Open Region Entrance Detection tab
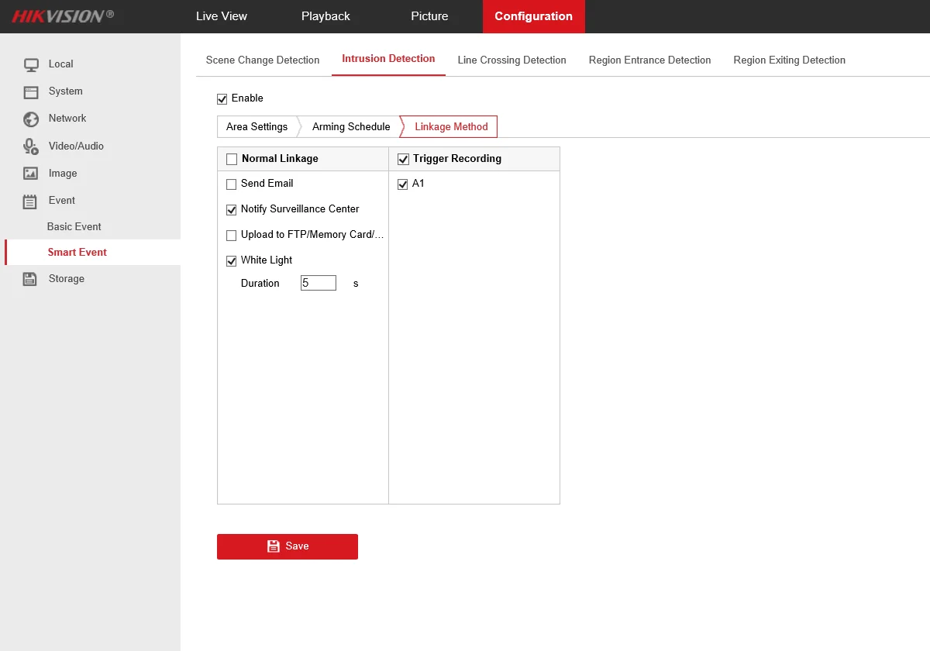 649,60
